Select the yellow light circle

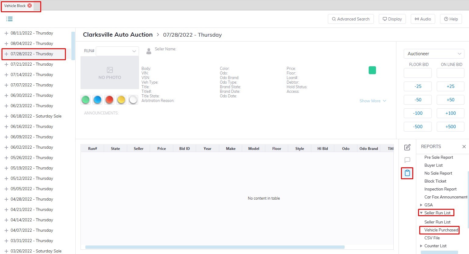click(x=121, y=100)
